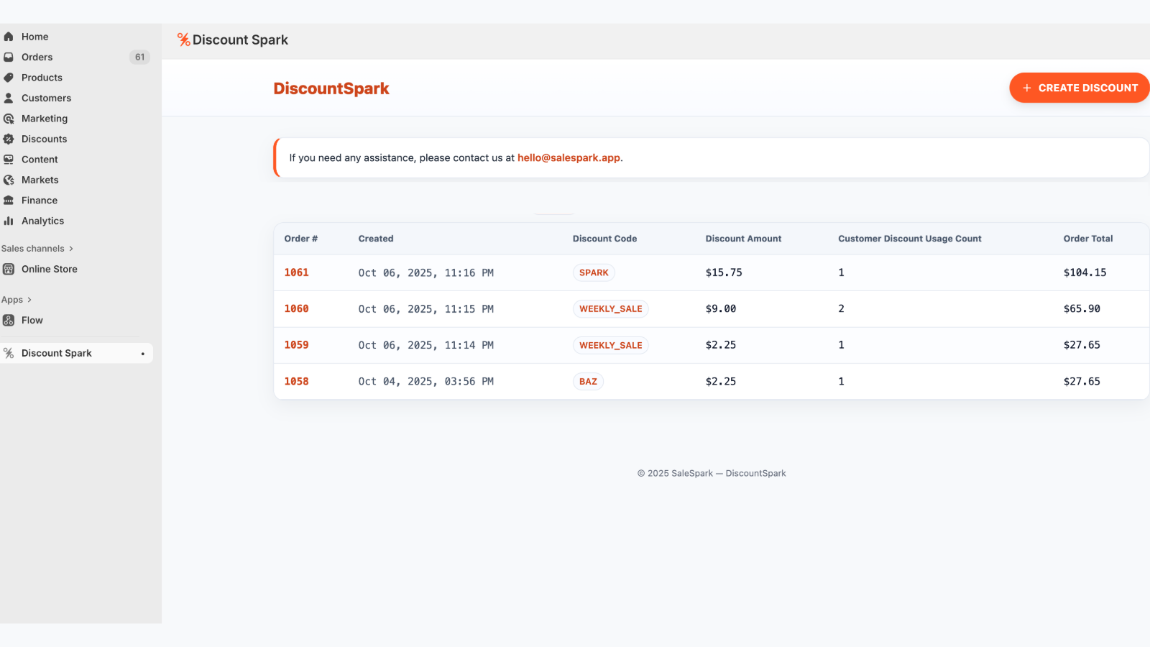The height and width of the screenshot is (647, 1150).
Task: Click the plus icon in Create Discount button
Action: click(1027, 88)
